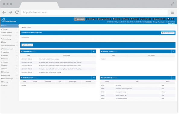Click the help icon in header
Viewport: 179px width, 114px height.
(172, 19)
